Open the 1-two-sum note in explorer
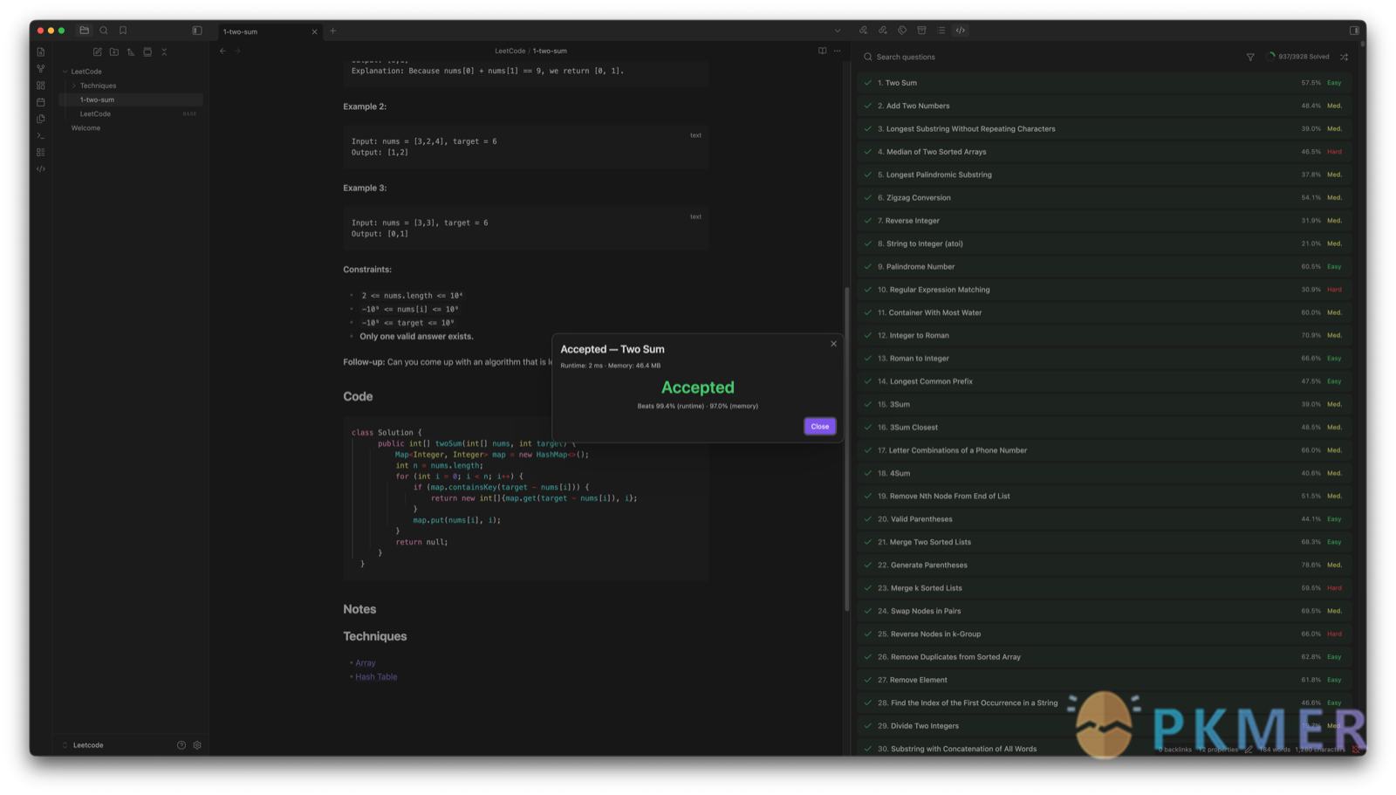The width and height of the screenshot is (1396, 795). 131,99
